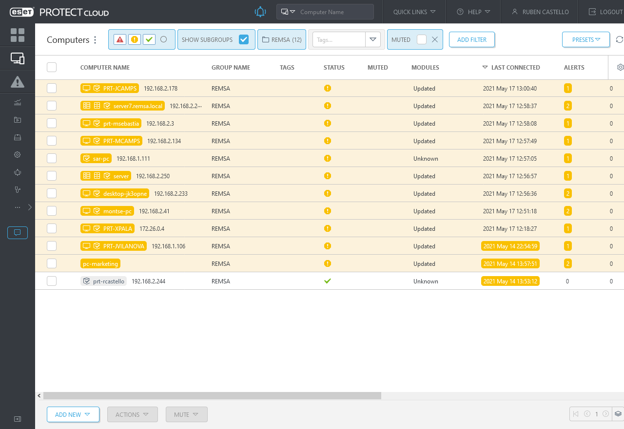Click the notification bell in the top bar
This screenshot has height=429, width=624.
tap(261, 12)
